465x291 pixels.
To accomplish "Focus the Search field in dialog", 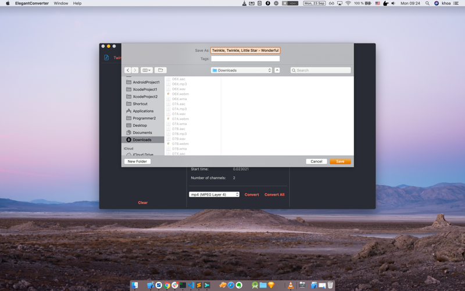I will tap(321, 70).
